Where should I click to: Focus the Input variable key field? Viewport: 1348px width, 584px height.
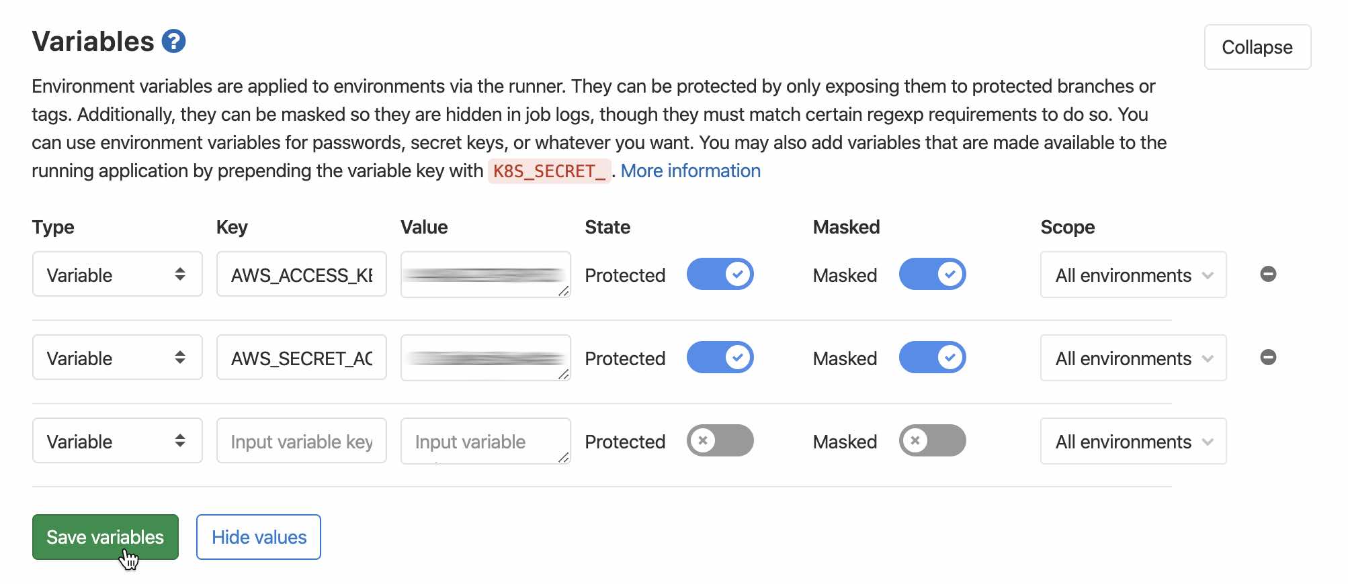[301, 440]
